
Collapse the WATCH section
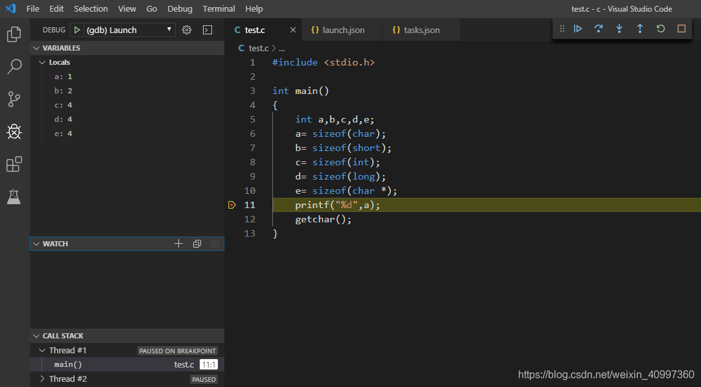point(37,244)
